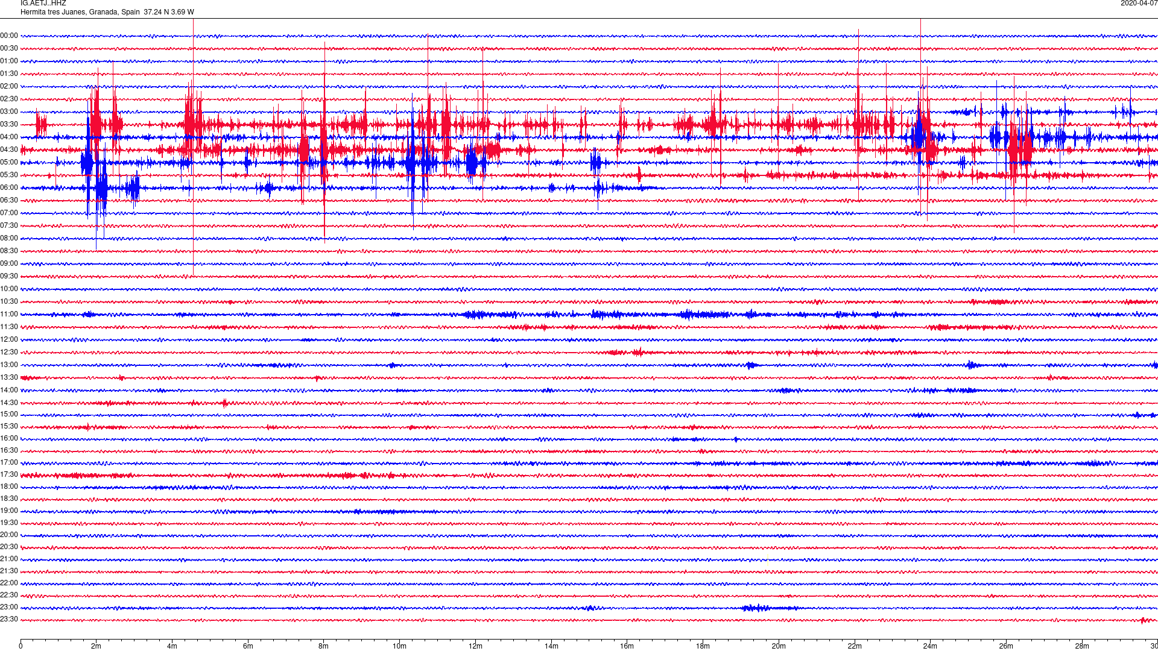Viewport: 1158px width, 651px height.
Task: Click the 28m mark on the time axis
Action: (1082, 646)
